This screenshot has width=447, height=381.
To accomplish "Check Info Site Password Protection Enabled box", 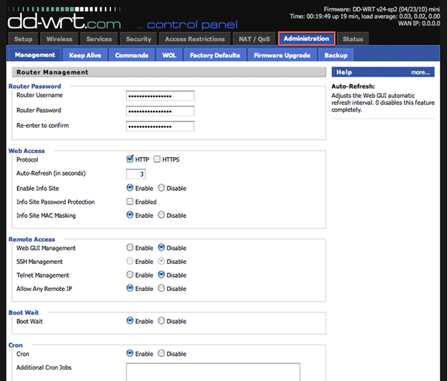I will pyautogui.click(x=129, y=202).
